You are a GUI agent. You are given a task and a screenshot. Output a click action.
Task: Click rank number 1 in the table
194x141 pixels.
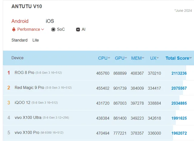coord(9,73)
